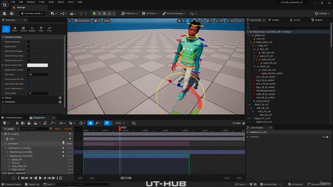Open the Tweens tool
333x187 pixels.
[x=23, y=29]
